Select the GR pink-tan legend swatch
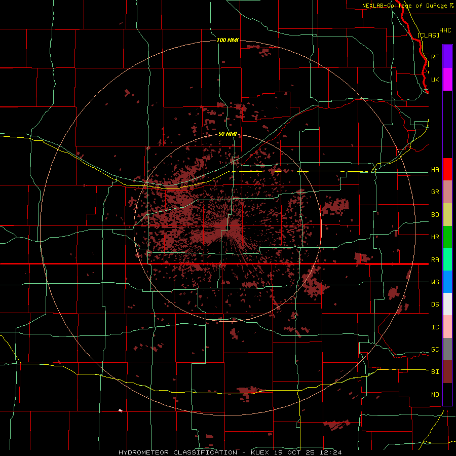Image resolution: width=456 pixels, height=456 pixels. [x=447, y=192]
